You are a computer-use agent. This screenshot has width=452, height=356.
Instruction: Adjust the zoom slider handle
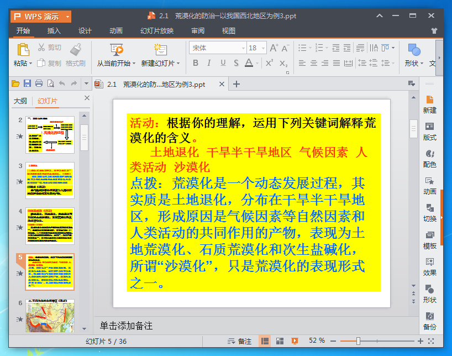point(358,341)
